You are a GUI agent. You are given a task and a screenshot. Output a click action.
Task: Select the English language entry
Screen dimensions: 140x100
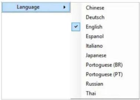[94, 27]
